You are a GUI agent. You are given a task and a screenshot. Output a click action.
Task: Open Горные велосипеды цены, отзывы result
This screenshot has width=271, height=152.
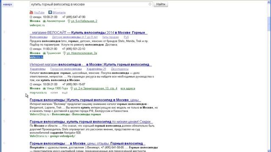click(88, 144)
